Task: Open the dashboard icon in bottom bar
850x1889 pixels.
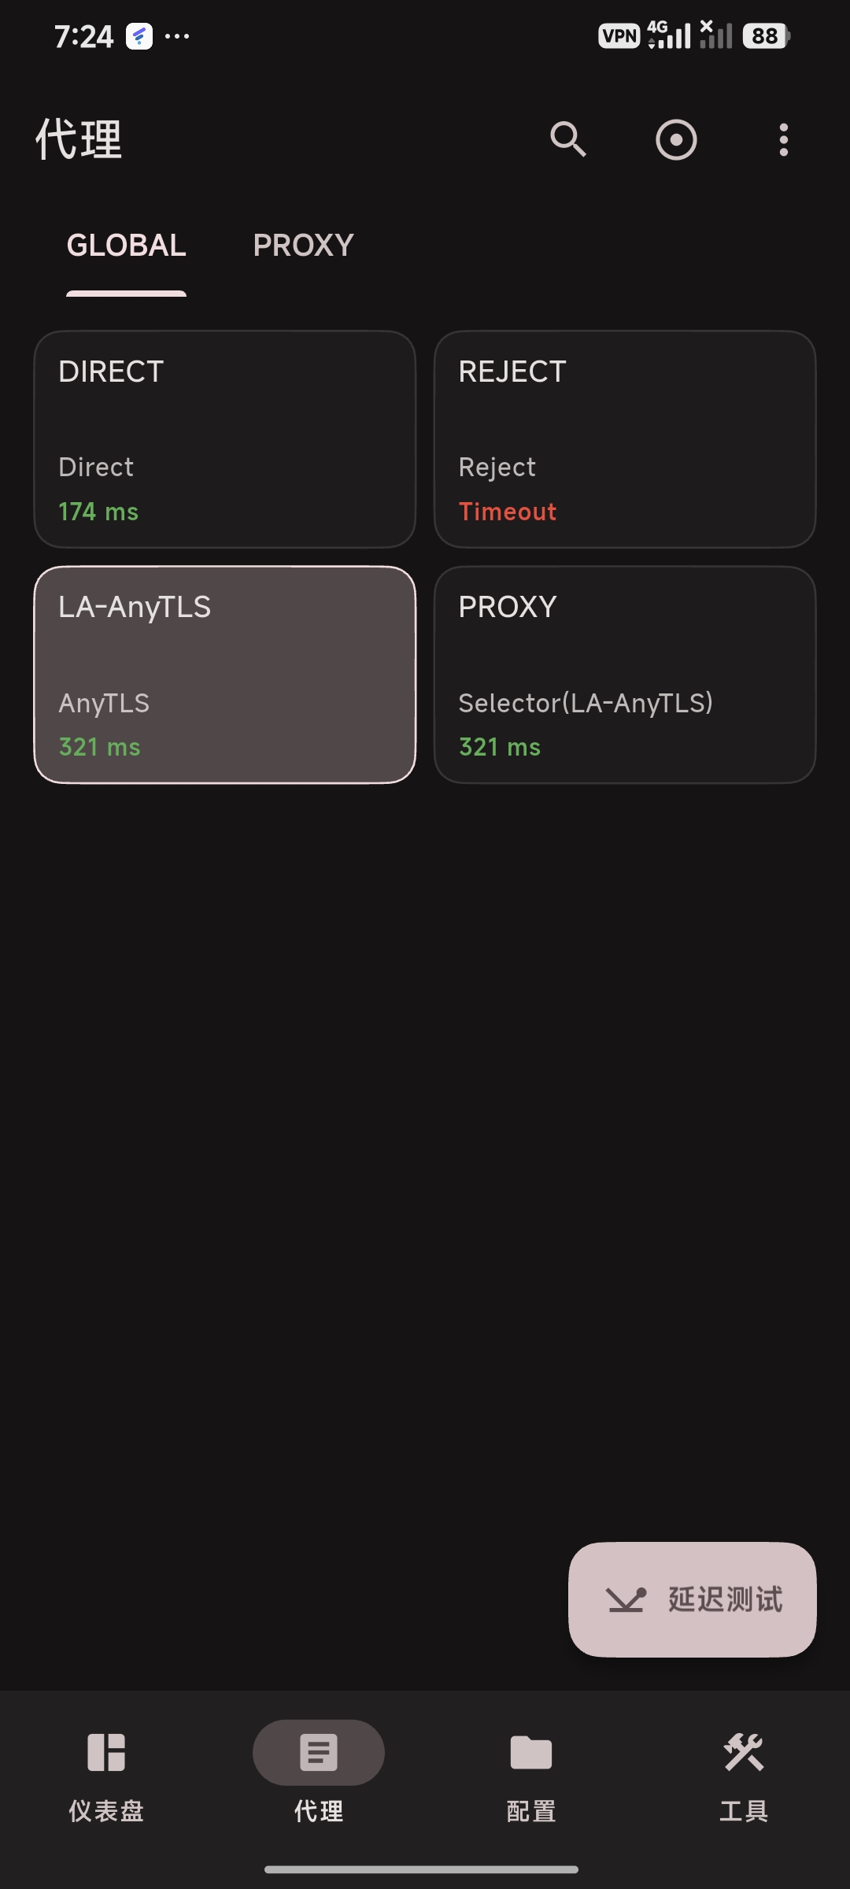Action: (x=106, y=1752)
